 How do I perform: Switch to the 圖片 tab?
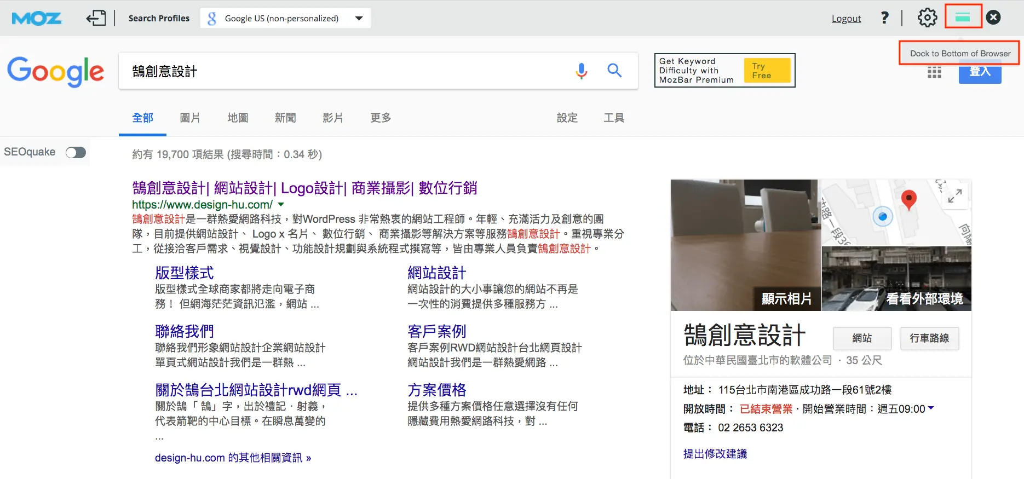[x=190, y=118]
